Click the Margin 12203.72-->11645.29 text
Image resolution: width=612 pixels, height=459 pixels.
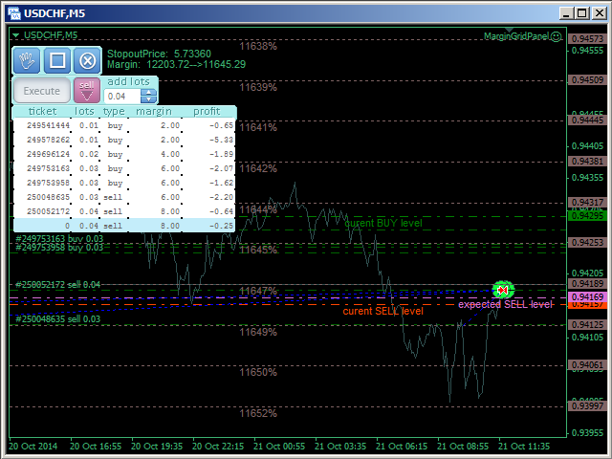[176, 64]
